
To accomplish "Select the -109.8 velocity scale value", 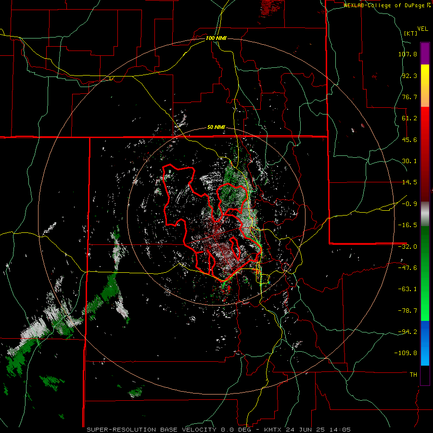I will 406,353.
